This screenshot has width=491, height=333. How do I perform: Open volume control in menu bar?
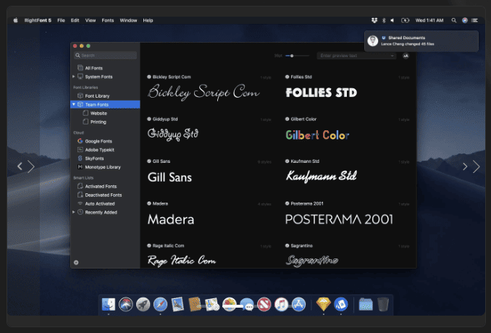click(x=393, y=20)
